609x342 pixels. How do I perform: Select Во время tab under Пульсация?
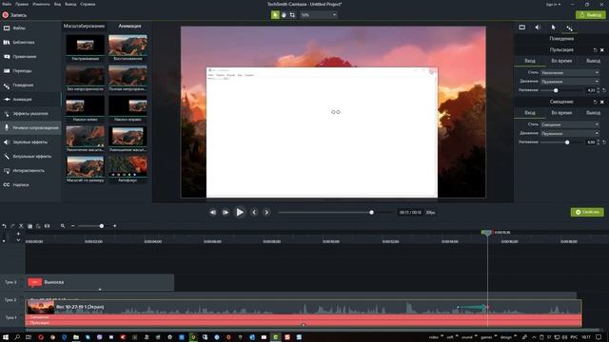pyautogui.click(x=561, y=61)
